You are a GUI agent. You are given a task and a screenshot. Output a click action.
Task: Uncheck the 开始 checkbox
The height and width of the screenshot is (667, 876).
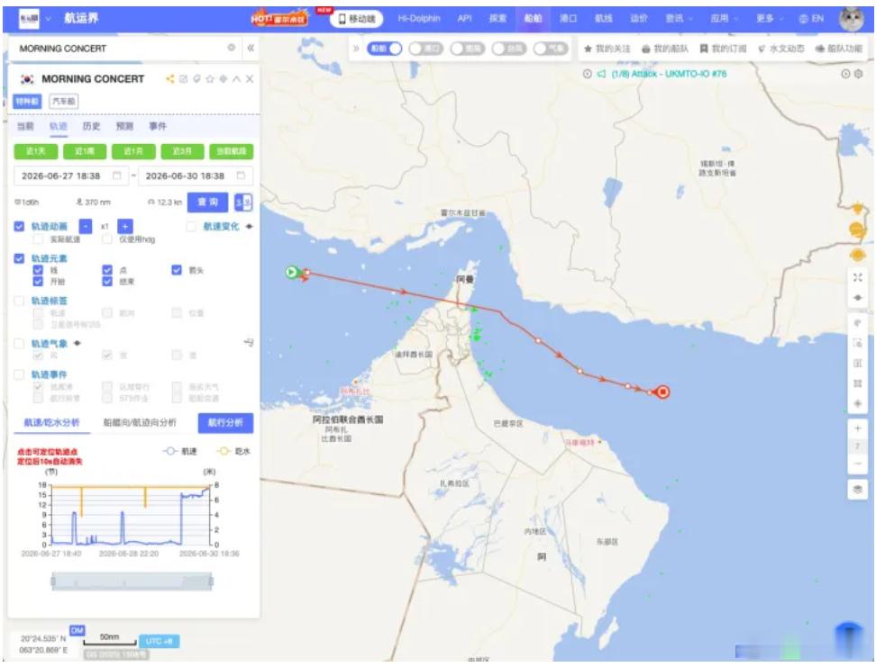pos(38,282)
